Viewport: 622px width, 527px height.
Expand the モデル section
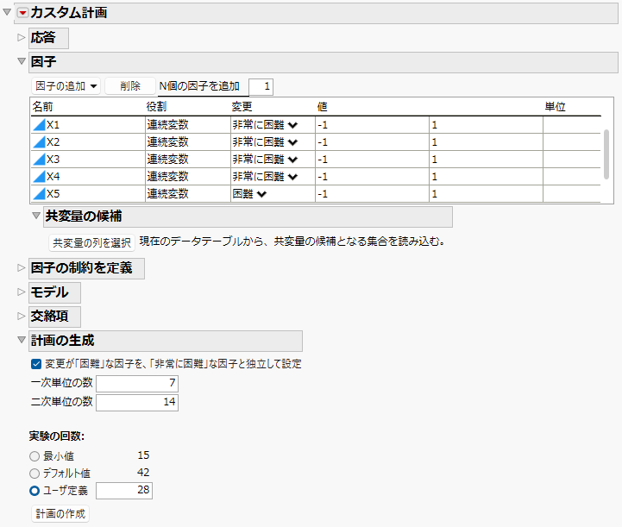pos(22,292)
